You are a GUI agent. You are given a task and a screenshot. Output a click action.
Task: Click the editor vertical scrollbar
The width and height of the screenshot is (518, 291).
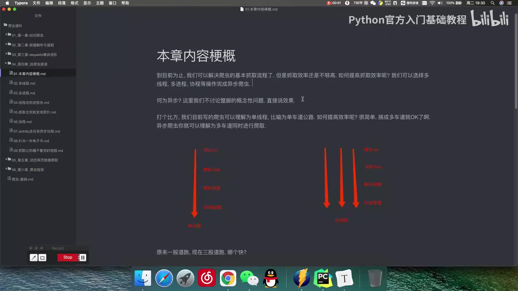516,61
